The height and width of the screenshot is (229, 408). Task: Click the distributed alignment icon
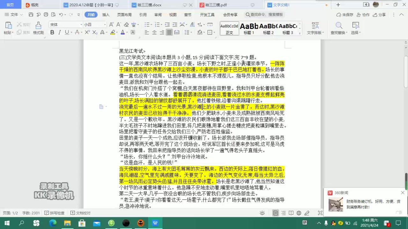pos(177,32)
